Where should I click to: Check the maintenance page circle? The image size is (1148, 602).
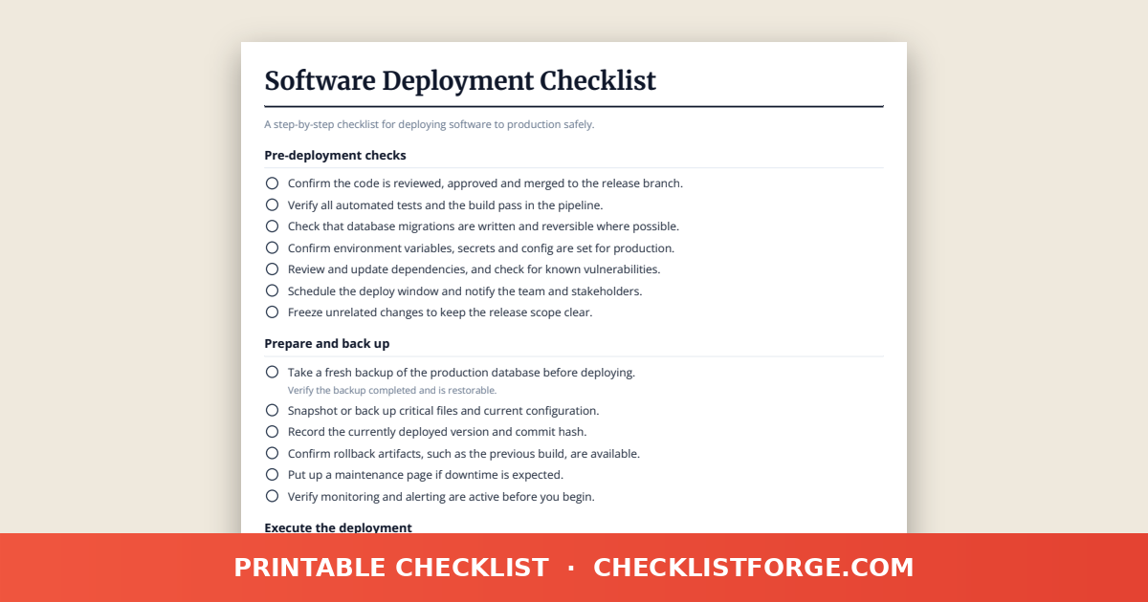pos(272,474)
